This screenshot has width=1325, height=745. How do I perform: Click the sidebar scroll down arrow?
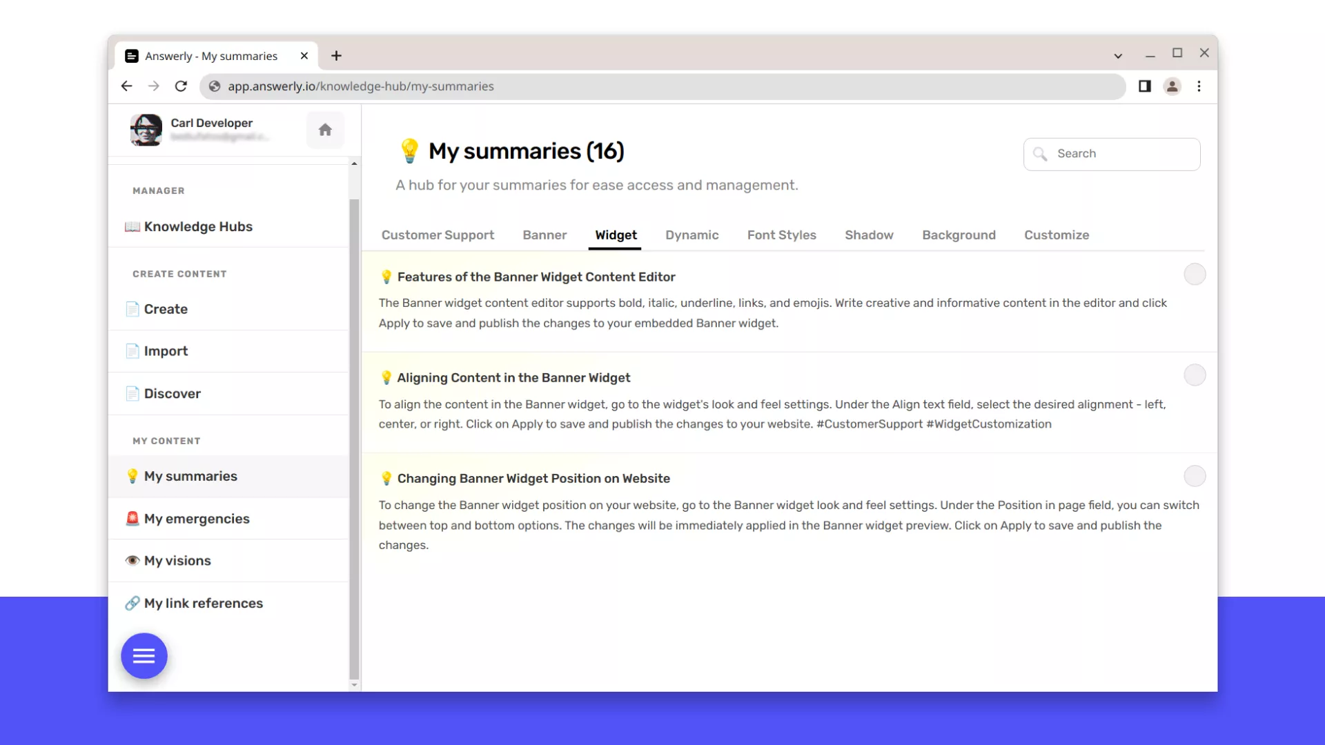[354, 685]
